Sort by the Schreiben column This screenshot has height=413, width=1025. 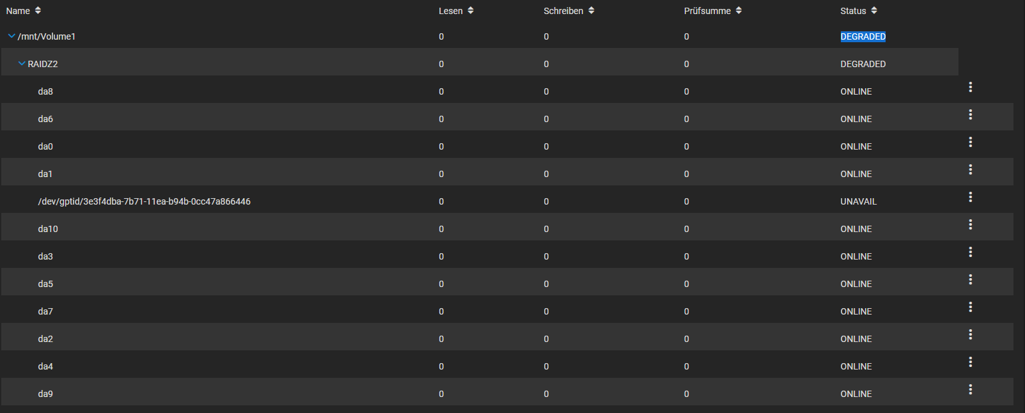tap(569, 11)
